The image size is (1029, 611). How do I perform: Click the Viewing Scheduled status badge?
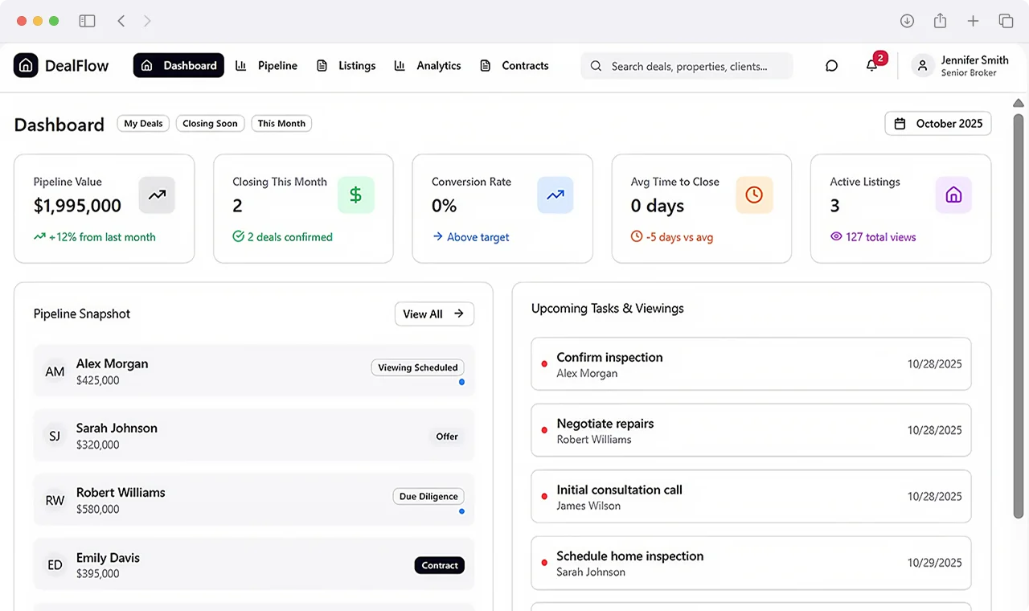(418, 367)
